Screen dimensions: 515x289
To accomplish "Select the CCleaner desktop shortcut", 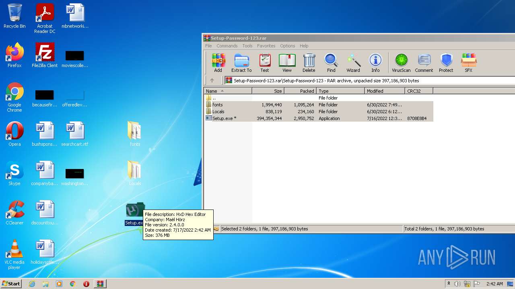I will 14,213.
